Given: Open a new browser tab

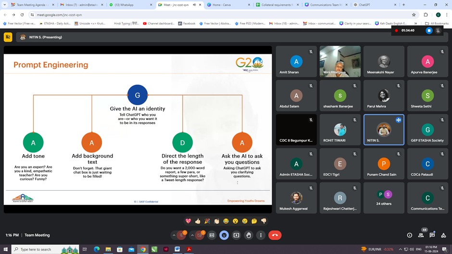Looking at the screenshot, I should 403,5.
